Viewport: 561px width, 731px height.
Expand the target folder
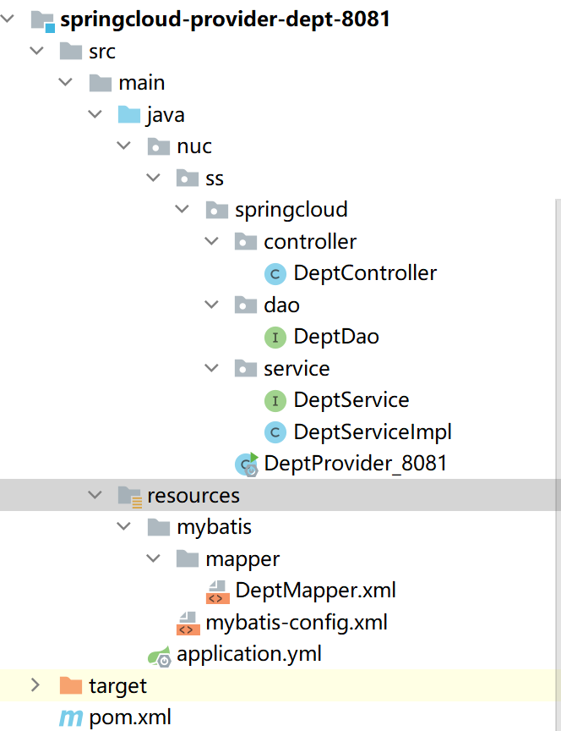(35, 684)
